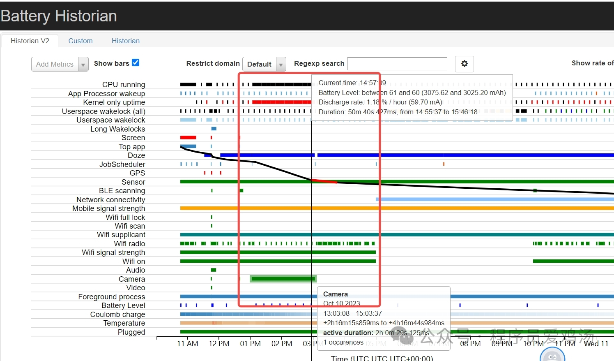Select the JobScheduler label
This screenshot has height=361, width=614.
point(122,164)
